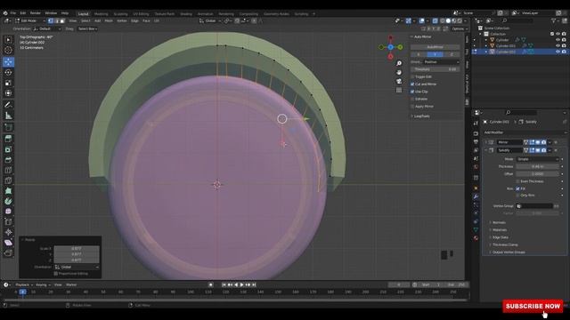Viewport: 570px width, 320px height.
Task: Select the Annotate tool
Action: coord(8,105)
